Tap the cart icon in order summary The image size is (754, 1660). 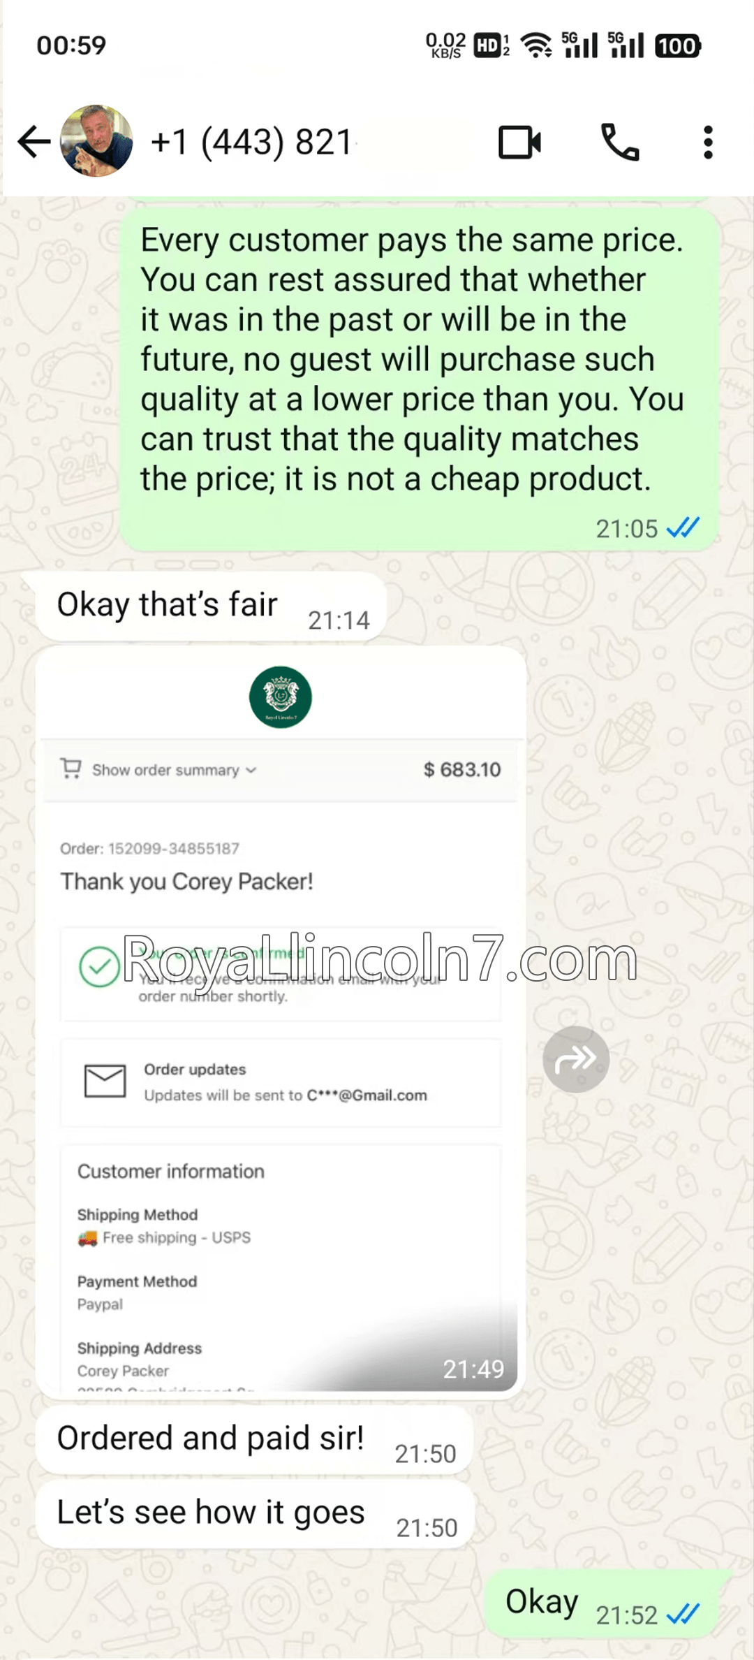click(71, 769)
